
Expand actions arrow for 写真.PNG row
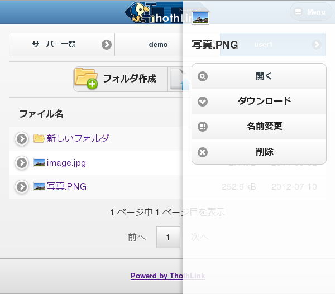pos(22,187)
